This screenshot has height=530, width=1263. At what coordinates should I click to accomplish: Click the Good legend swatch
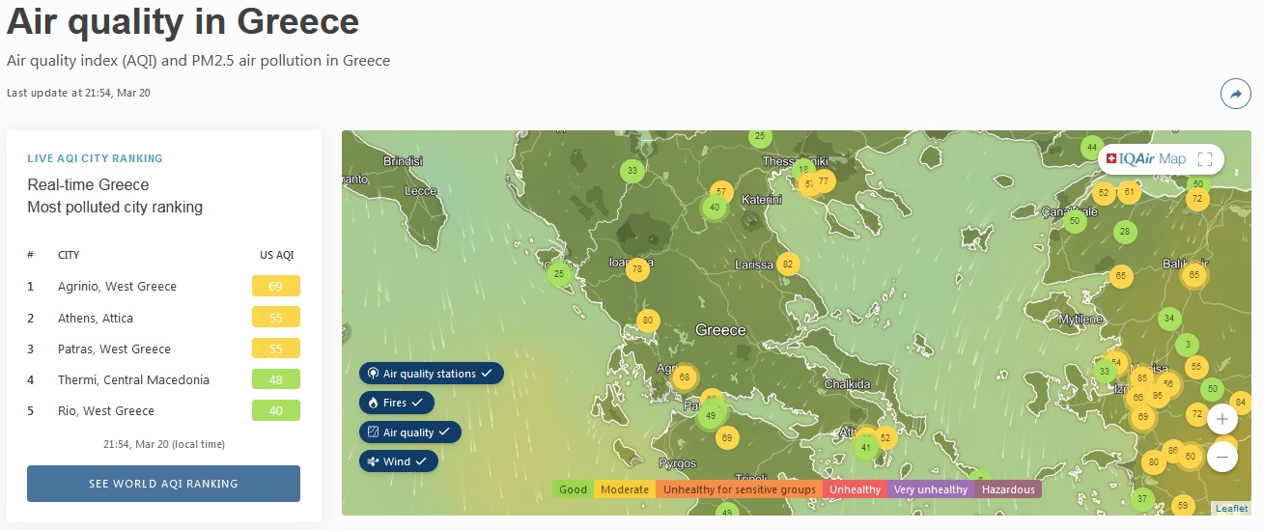[x=574, y=489]
